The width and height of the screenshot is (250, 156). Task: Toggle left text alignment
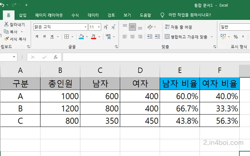click(125, 37)
